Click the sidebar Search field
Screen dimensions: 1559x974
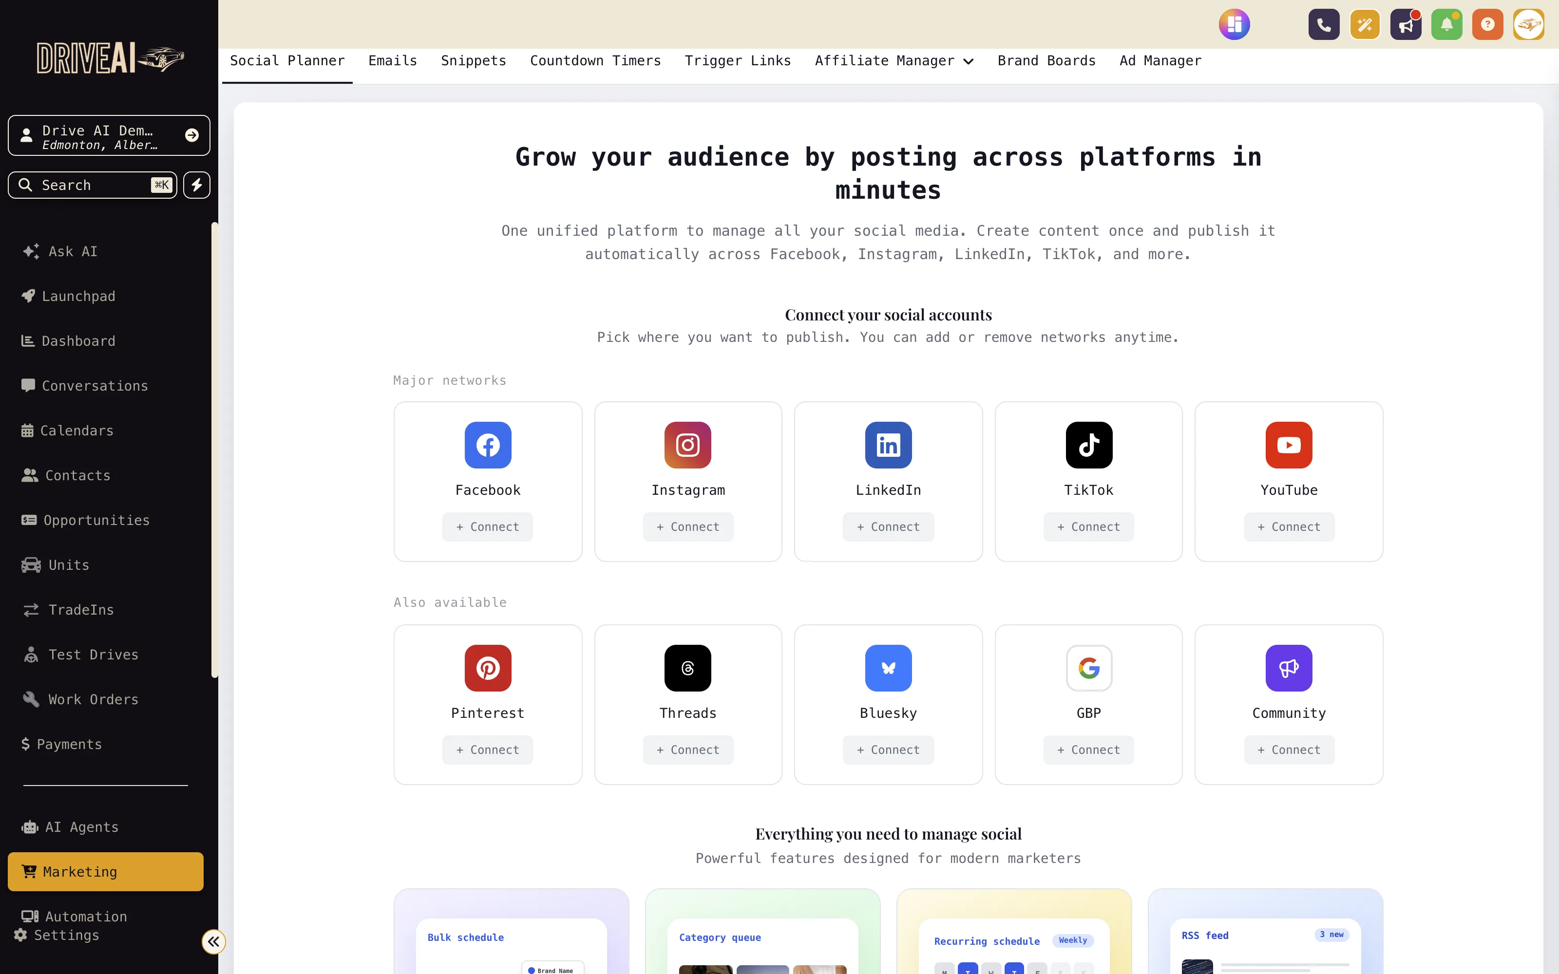click(92, 185)
